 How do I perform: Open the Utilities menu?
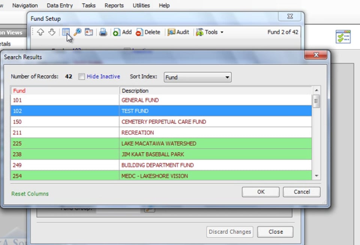[141, 5]
